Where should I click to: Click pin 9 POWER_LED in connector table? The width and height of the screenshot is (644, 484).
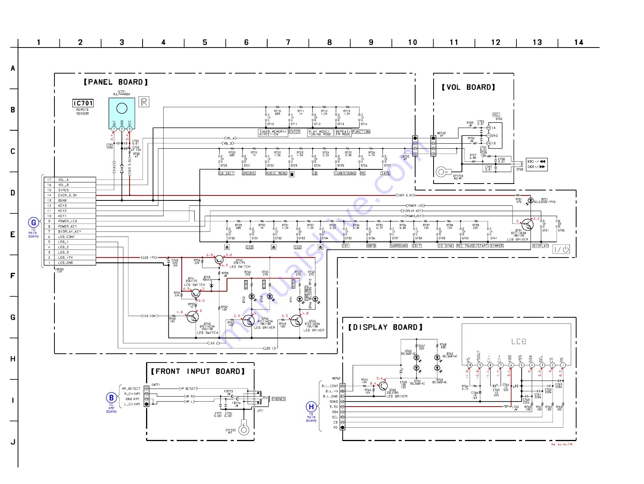coord(70,221)
